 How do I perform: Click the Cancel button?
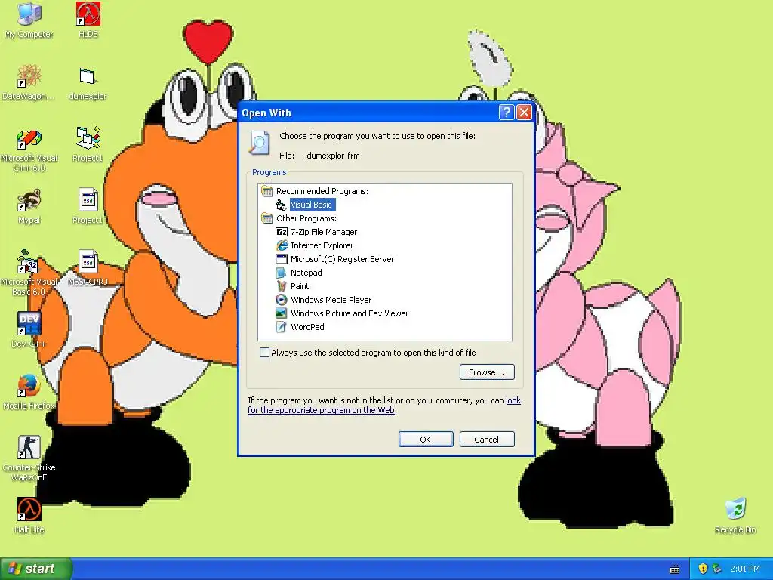point(487,439)
